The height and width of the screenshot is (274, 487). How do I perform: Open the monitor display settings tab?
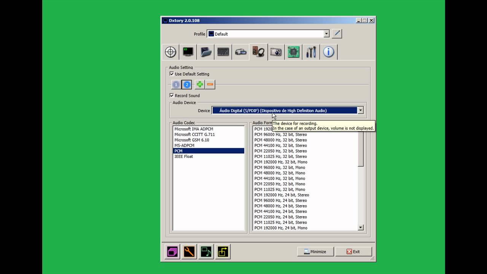coord(188,52)
